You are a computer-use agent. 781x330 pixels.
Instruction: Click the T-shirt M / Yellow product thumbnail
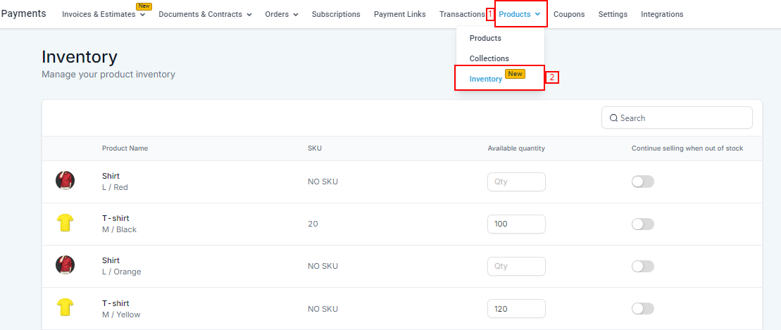pos(65,307)
